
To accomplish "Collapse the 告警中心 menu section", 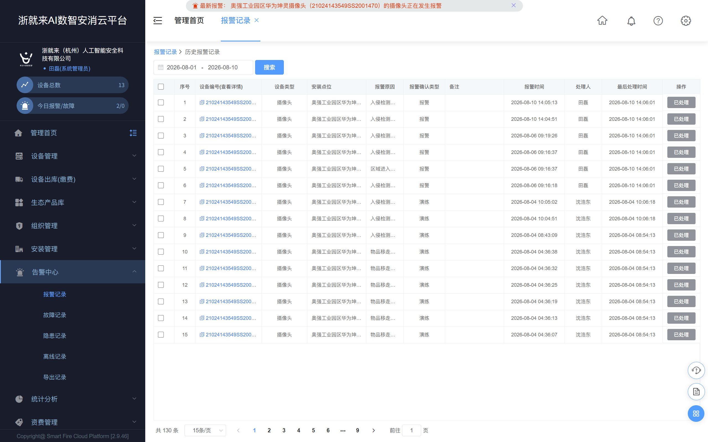I will (72, 272).
